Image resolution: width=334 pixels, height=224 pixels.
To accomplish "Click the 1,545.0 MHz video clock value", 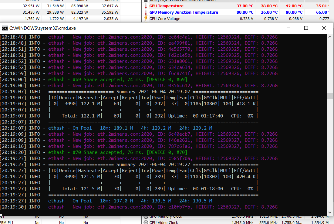I will (243, 222).
